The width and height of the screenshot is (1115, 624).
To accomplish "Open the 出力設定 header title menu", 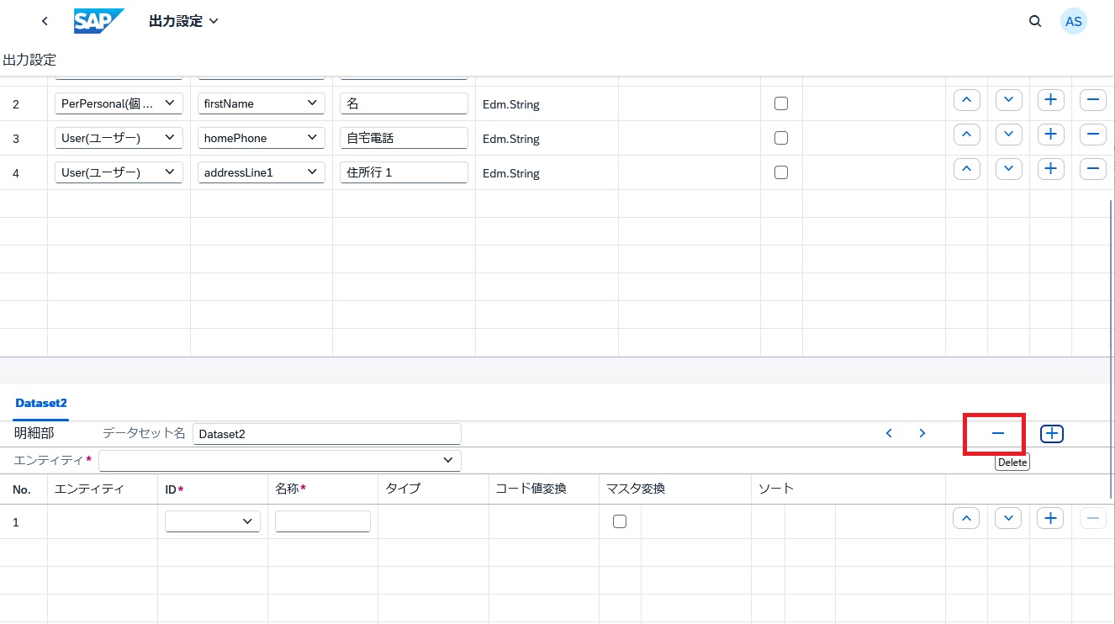I will coord(183,21).
